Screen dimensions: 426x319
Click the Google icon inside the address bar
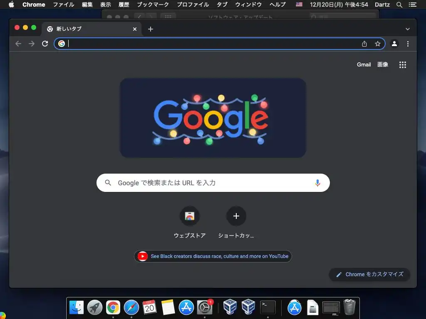tap(62, 44)
